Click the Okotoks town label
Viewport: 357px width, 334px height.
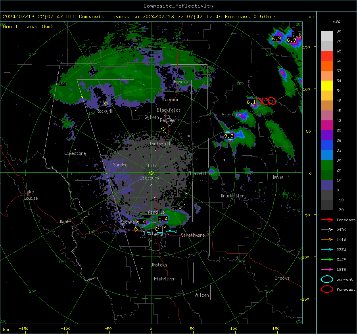pyautogui.click(x=159, y=265)
